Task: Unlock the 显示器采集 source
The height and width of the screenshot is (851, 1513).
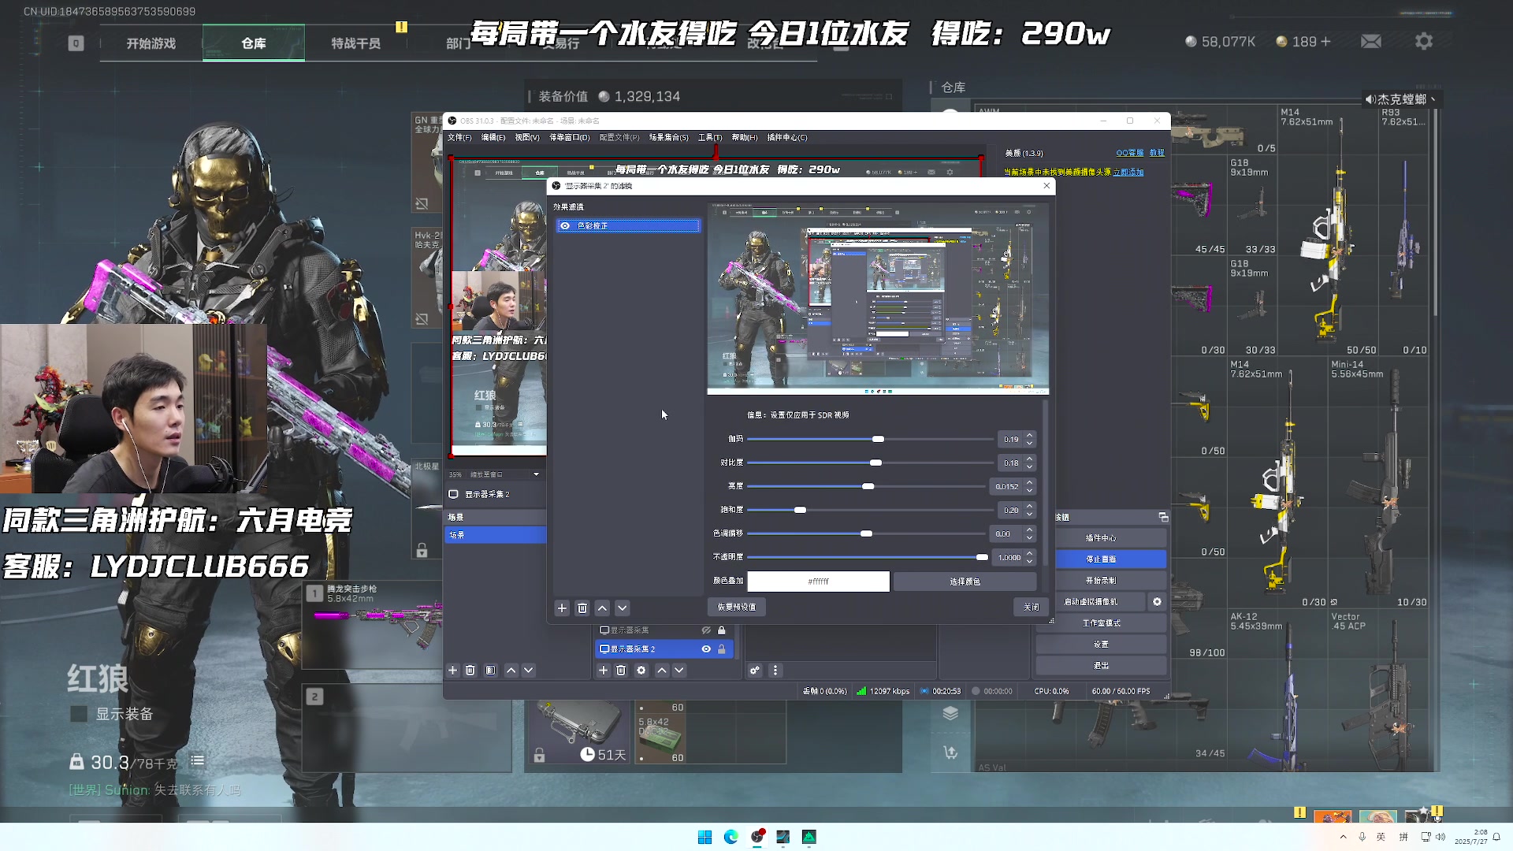Action: (721, 630)
